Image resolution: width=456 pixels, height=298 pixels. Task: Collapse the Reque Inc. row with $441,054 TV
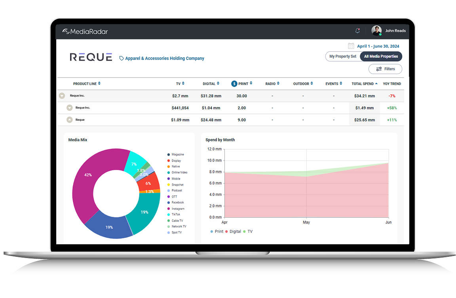point(70,108)
